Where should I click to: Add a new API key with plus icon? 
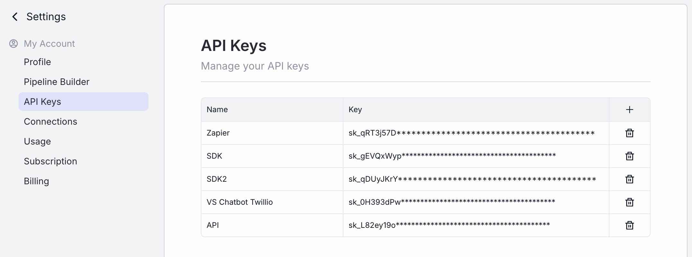[630, 110]
